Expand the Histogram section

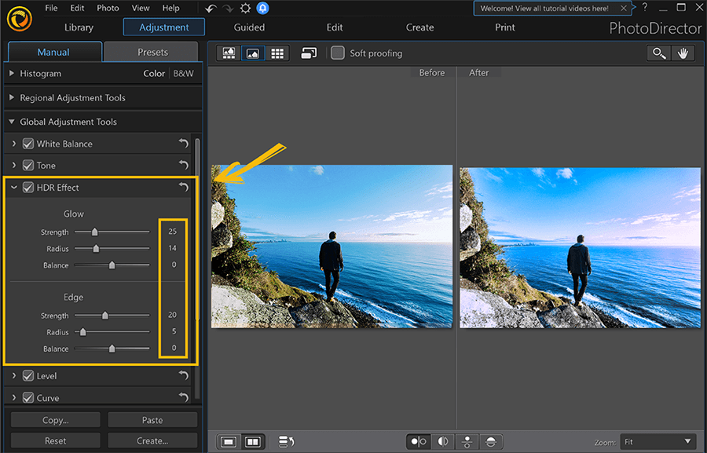pos(12,74)
